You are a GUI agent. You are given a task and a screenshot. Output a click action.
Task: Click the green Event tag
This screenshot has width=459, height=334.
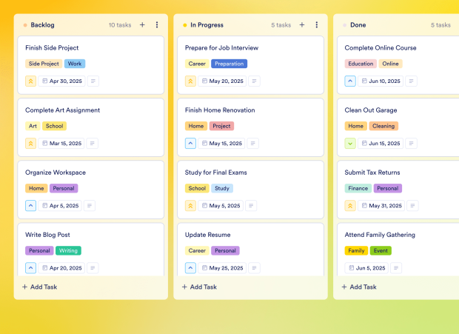381,250
